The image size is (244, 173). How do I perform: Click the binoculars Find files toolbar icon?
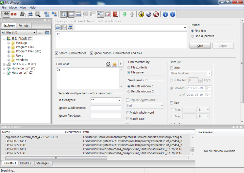[x=6, y=14]
